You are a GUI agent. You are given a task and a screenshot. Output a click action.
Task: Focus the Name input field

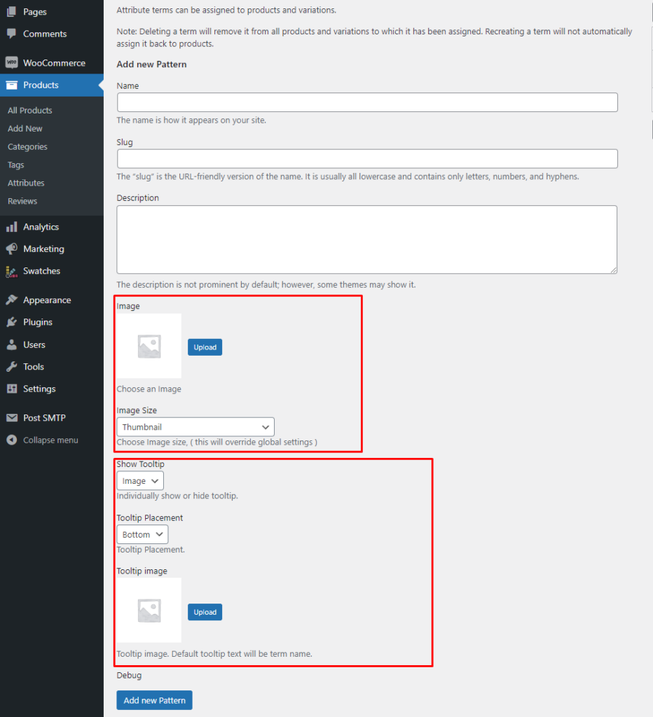click(367, 102)
